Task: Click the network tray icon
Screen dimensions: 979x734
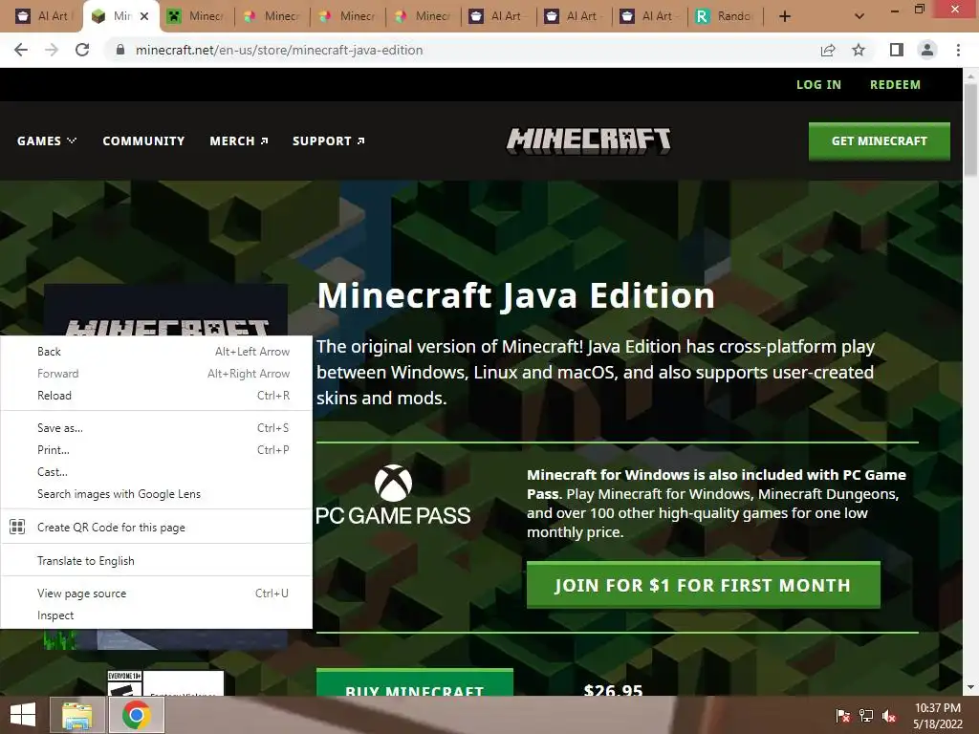Action: 866,716
